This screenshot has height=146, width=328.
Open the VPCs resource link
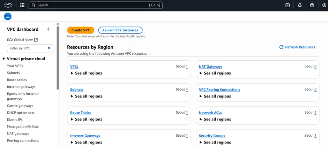[x=74, y=67]
